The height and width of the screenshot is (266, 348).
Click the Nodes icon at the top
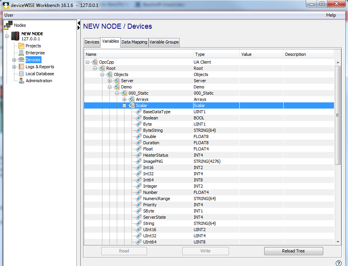[x=9, y=25]
